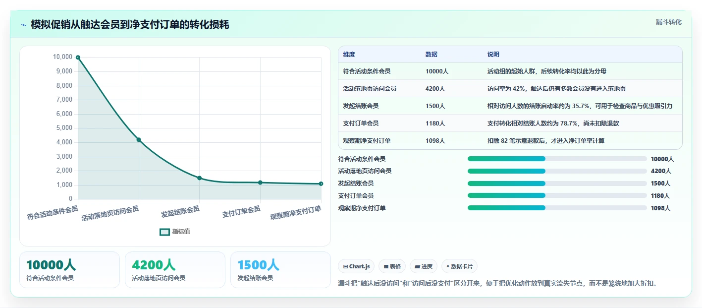Click the 数据卡片 chip

point(459,266)
